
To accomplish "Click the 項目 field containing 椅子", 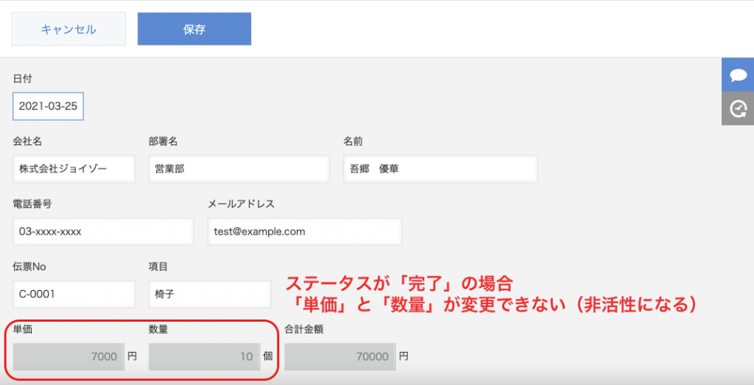I will pos(210,294).
